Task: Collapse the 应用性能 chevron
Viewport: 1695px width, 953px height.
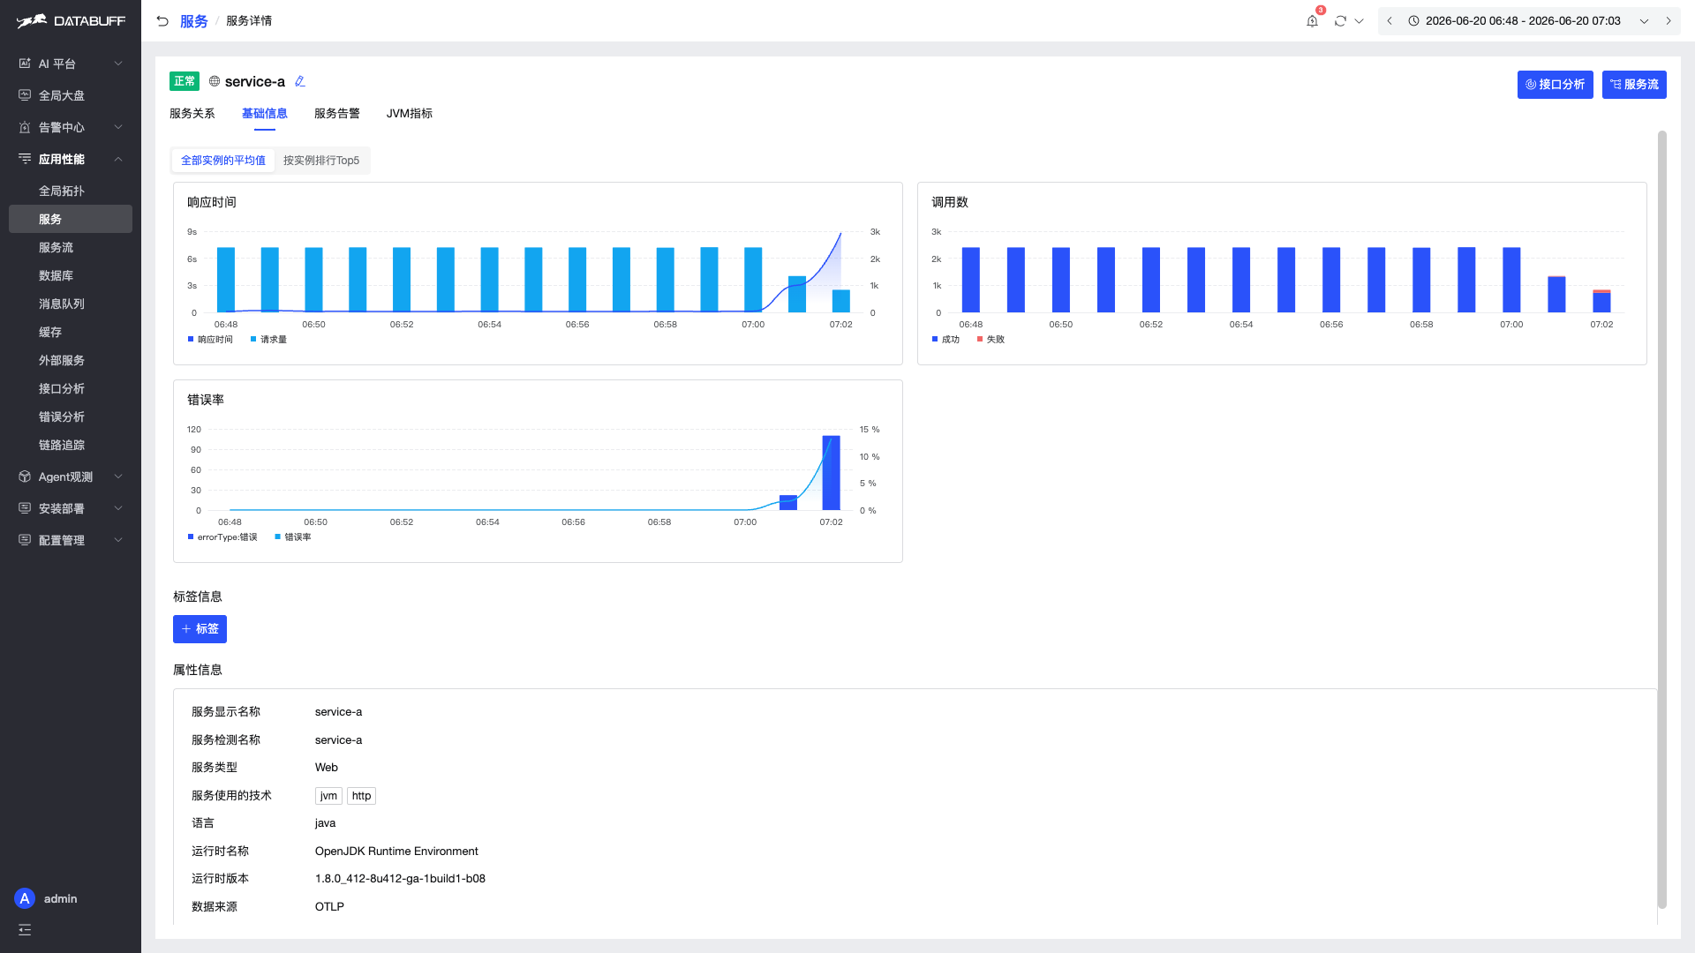Action: [x=118, y=159]
